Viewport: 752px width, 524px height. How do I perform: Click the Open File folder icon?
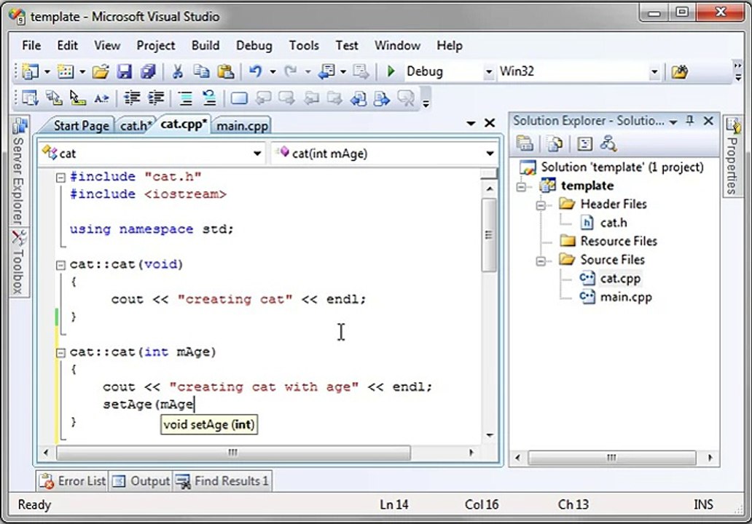[101, 72]
